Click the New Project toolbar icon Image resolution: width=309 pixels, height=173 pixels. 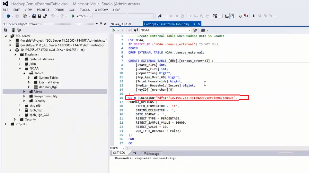25,16
